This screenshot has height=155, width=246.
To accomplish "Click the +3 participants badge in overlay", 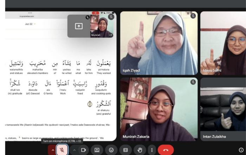I will [111, 35].
